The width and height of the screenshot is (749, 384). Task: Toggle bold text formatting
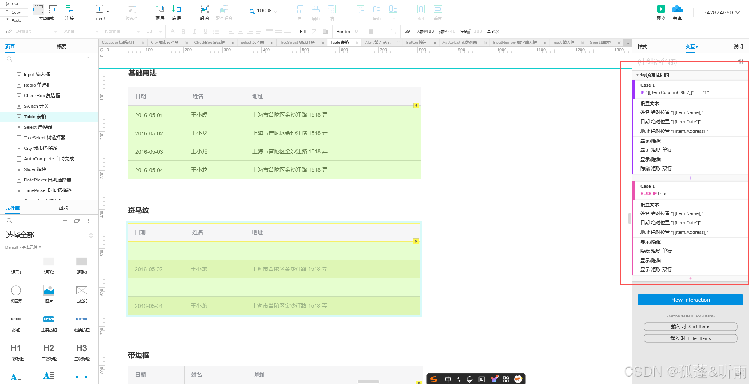tap(183, 31)
